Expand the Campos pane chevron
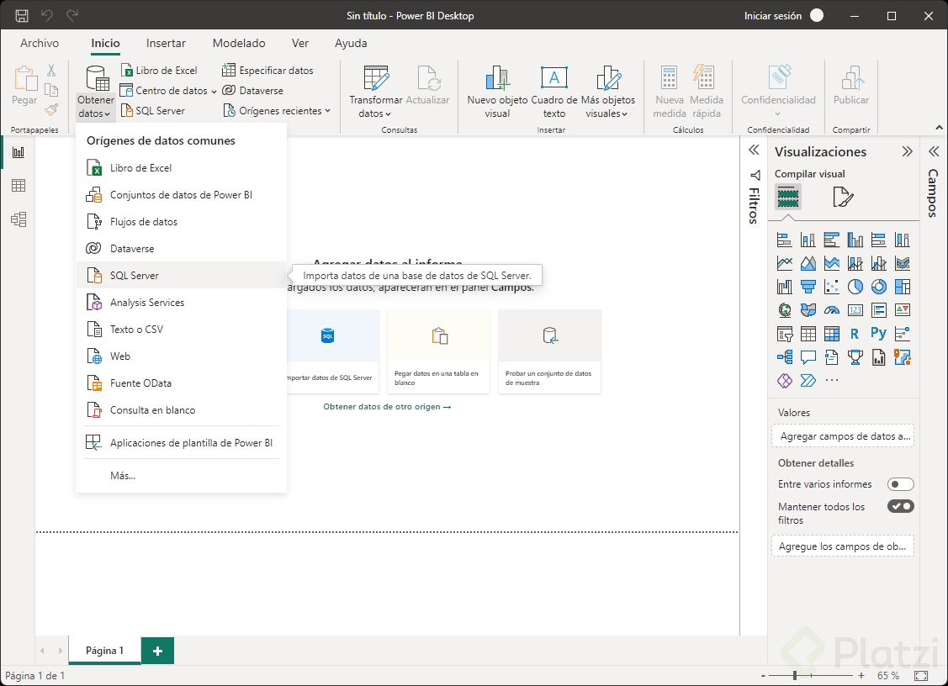Viewport: 948px width, 686px height. pos(934,151)
